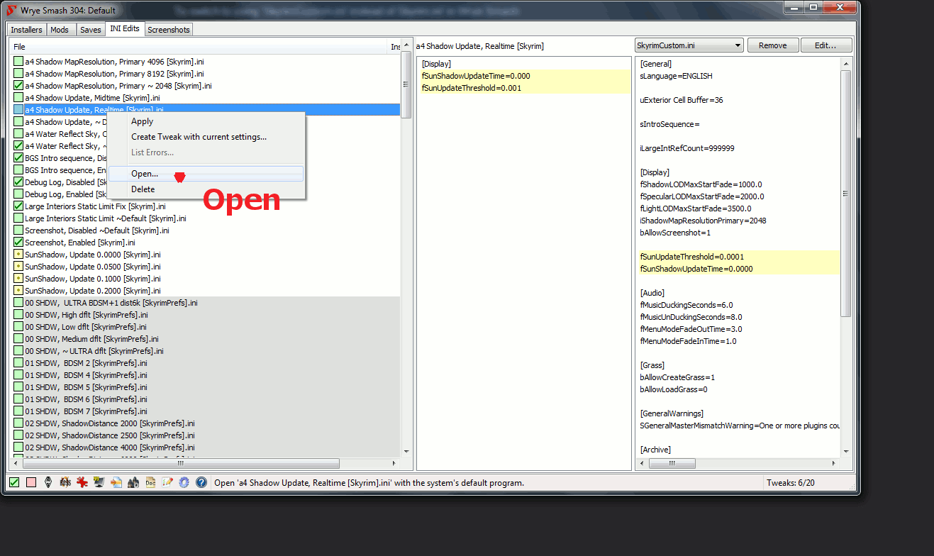This screenshot has height=556, width=934.
Task: Select the 00 SHDW, ~ULTRA dflt row
Action: [206, 351]
